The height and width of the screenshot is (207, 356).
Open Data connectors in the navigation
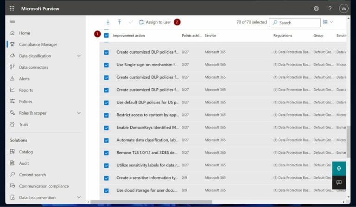(33, 67)
